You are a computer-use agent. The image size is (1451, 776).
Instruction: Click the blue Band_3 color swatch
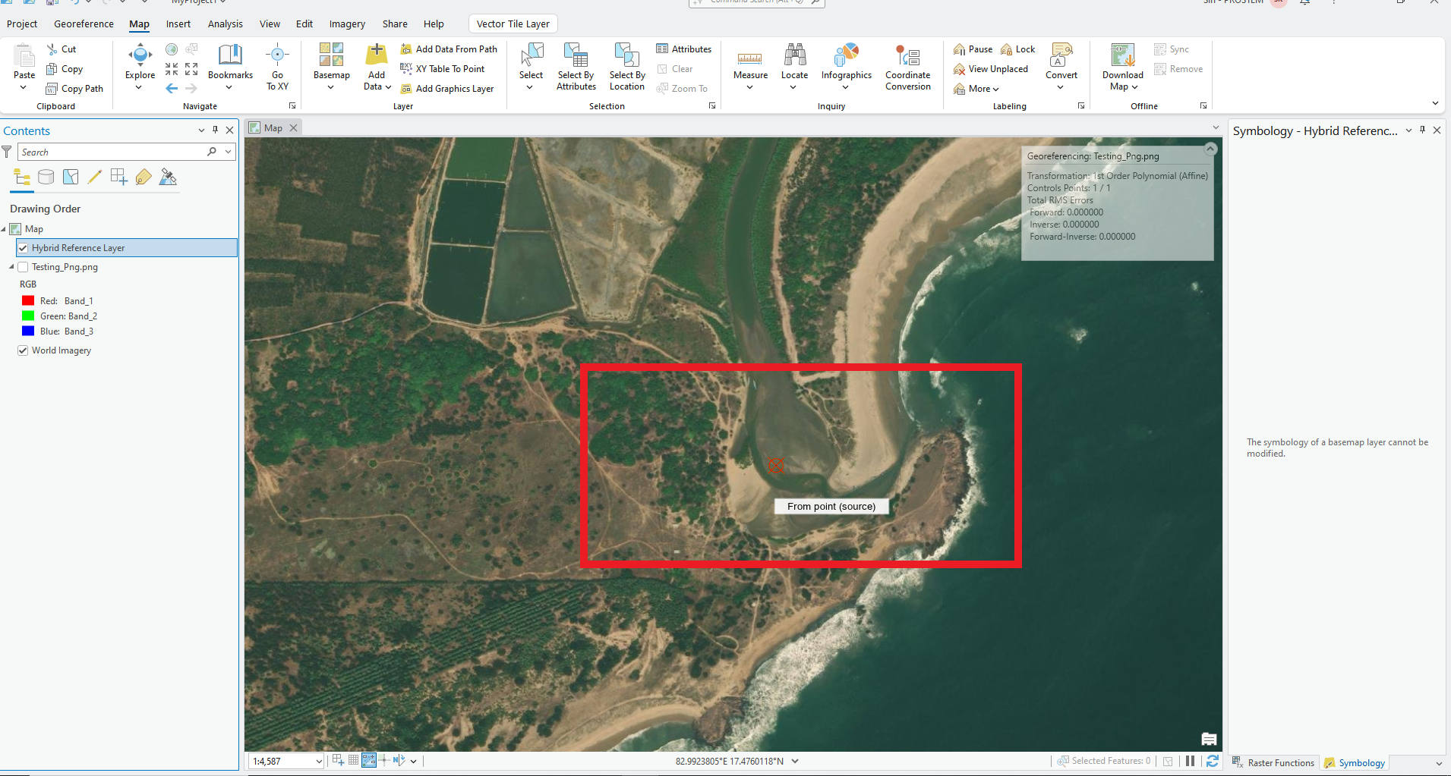click(28, 331)
